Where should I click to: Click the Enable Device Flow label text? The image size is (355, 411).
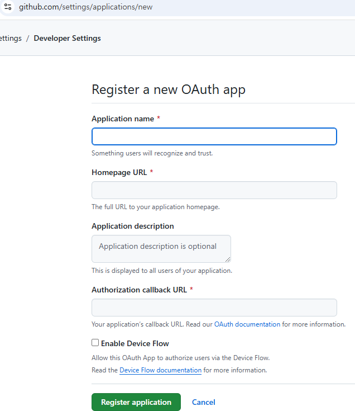[x=135, y=343]
